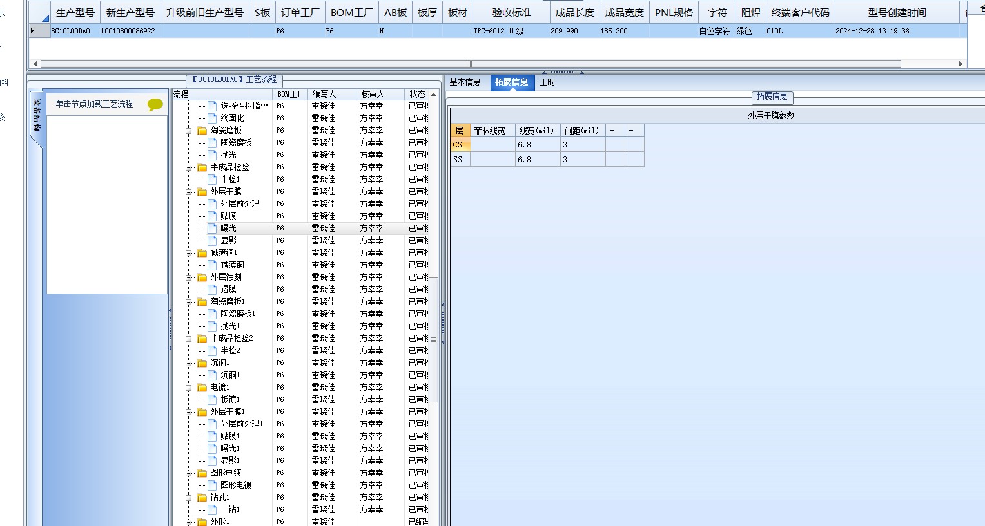Click the 209.990 finished length cell

click(x=575, y=31)
